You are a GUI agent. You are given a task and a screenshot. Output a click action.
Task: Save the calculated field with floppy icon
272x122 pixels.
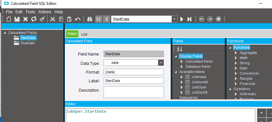[x=17, y=19]
